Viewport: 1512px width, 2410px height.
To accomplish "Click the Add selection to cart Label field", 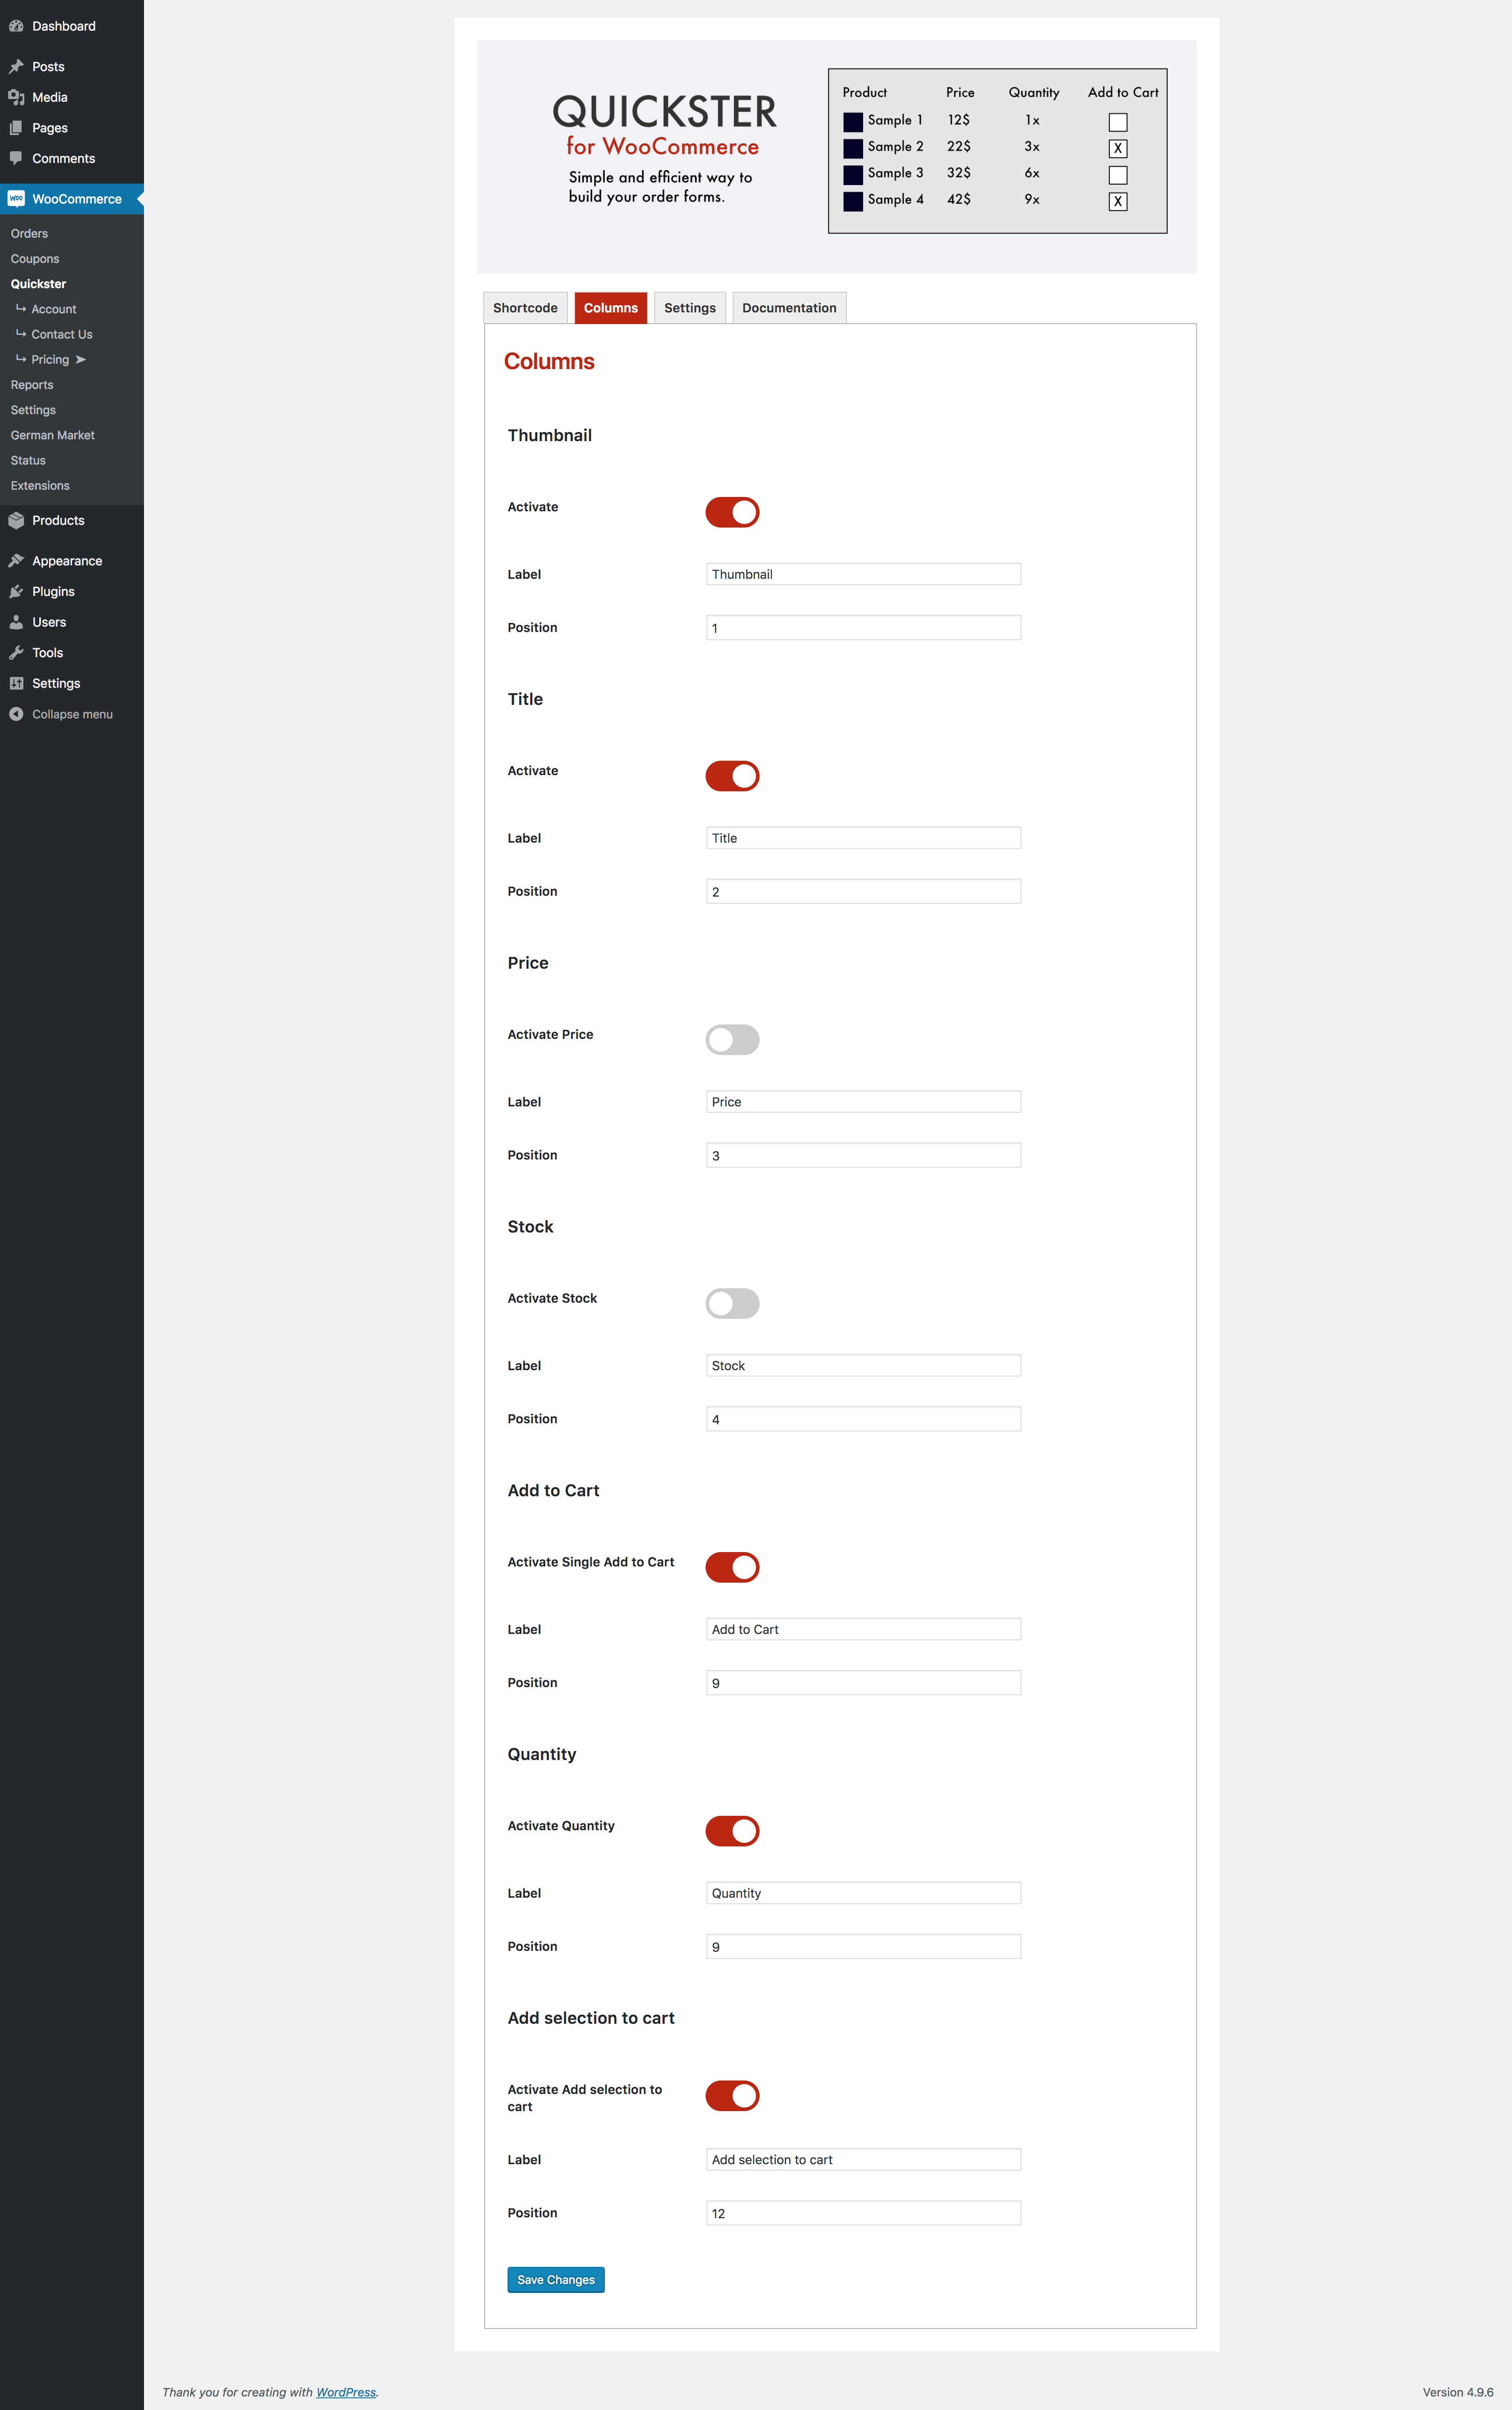I will (863, 2160).
